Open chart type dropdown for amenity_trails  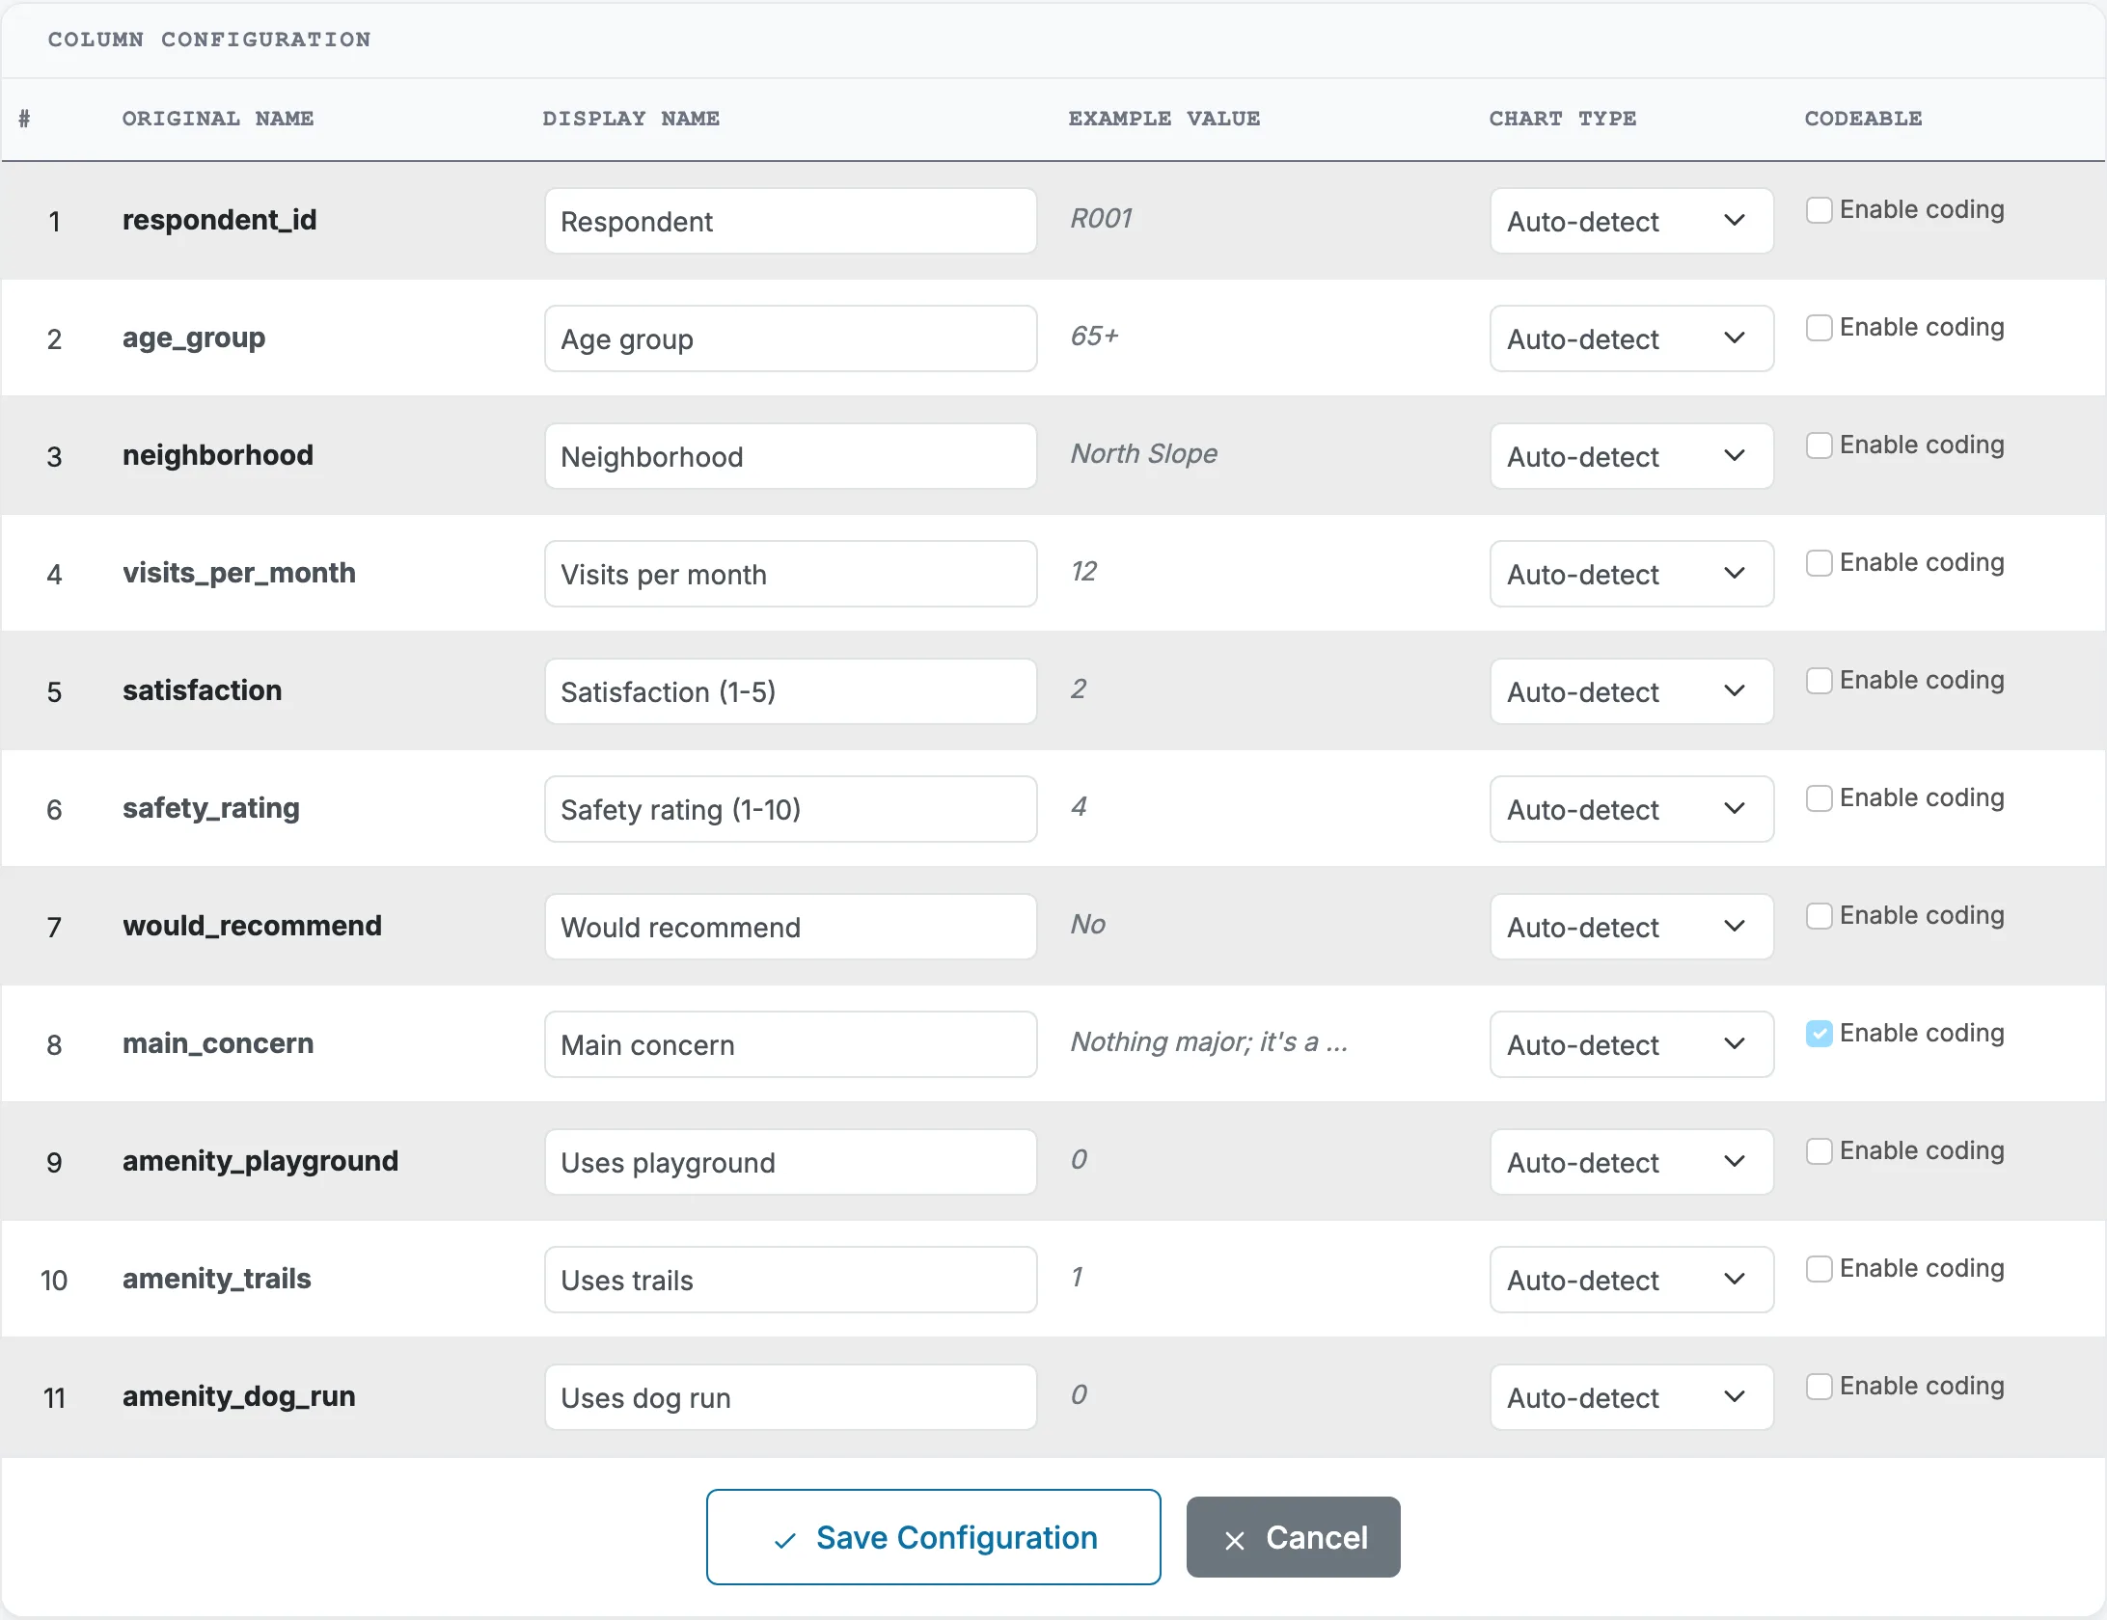pos(1631,1280)
